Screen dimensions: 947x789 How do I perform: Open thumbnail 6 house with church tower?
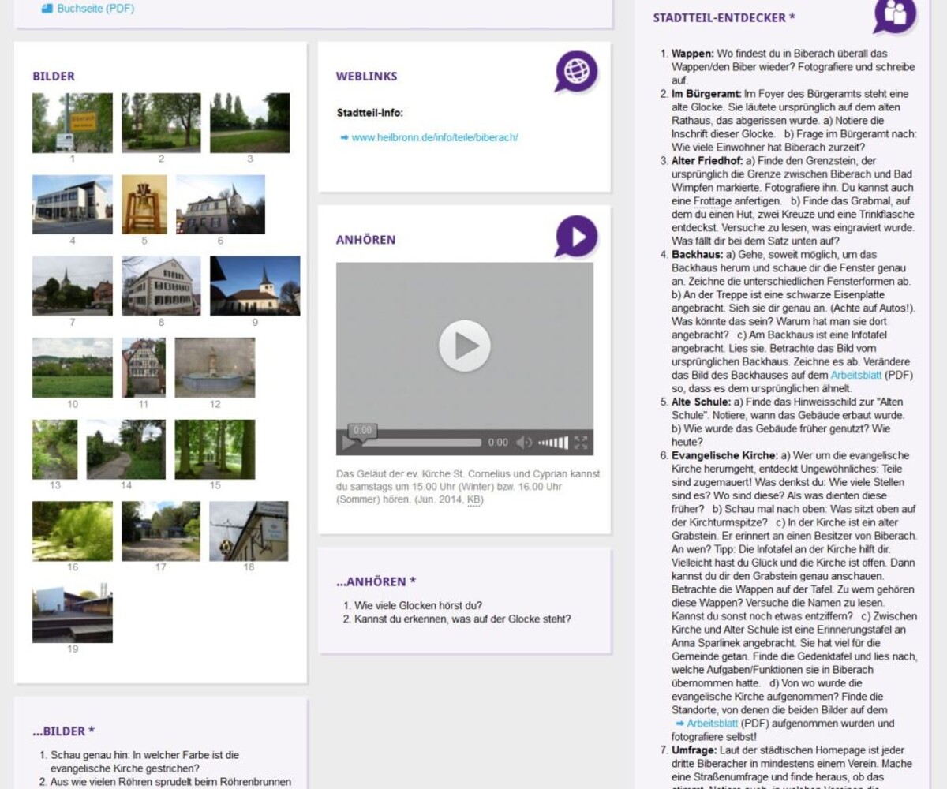tap(220, 204)
